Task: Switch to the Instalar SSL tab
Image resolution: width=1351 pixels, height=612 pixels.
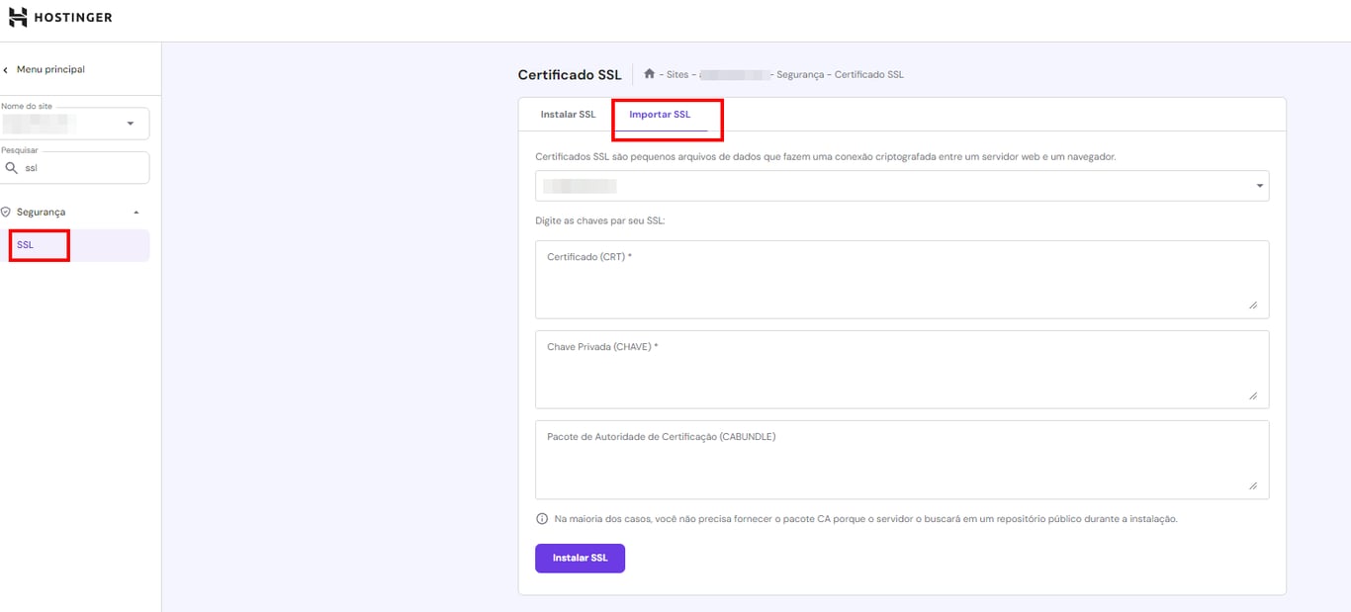Action: [568, 114]
